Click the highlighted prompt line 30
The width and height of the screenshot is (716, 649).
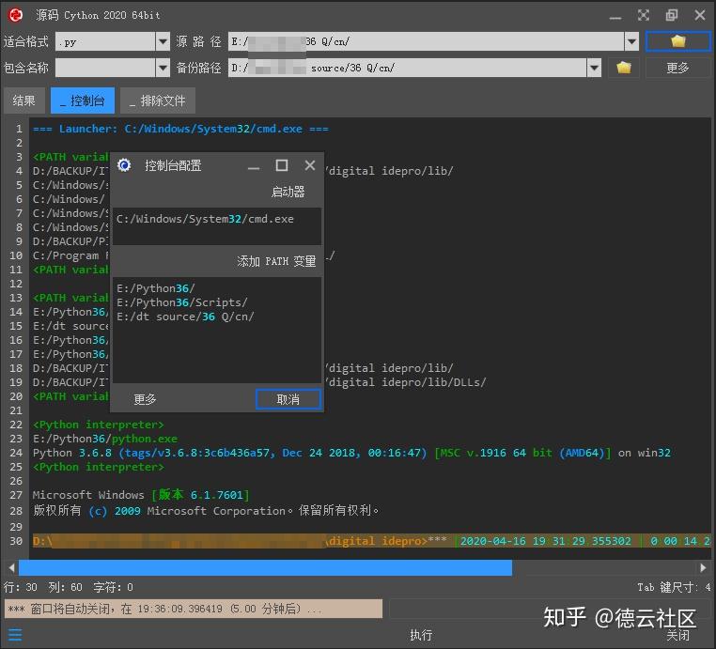(x=371, y=541)
